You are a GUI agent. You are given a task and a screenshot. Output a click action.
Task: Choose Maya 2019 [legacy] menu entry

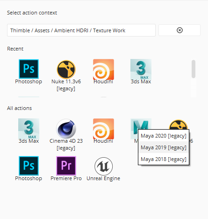[164, 147]
